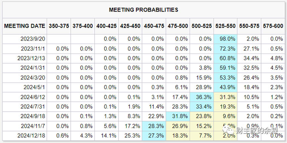Click the blue 72.3% cell
The height and width of the screenshot is (143, 287).
tap(225, 49)
